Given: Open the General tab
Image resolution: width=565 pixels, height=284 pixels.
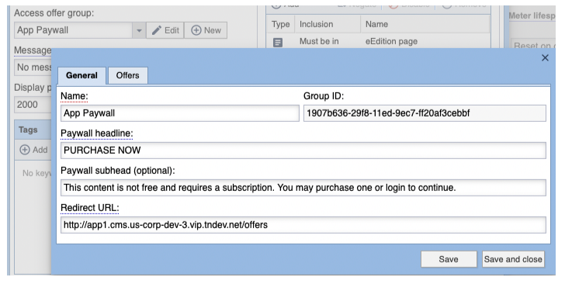Looking at the screenshot, I should [81, 75].
